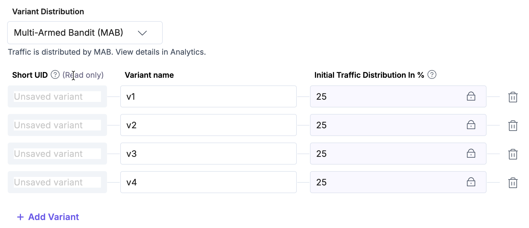
Task: Toggle the lock on v3 traffic
Action: [471, 154]
